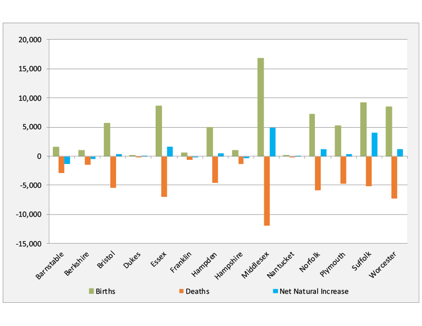
Task: Click the green Norfolk Births bar
Action: coord(312,135)
